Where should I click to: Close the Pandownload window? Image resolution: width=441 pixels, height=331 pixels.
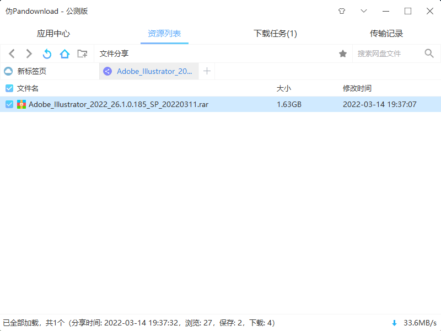coord(430,11)
